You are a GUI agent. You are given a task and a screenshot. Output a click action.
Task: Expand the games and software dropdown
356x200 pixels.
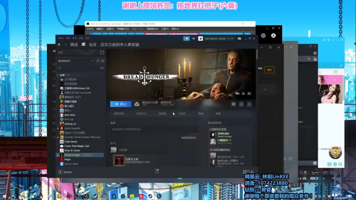tap(93, 61)
